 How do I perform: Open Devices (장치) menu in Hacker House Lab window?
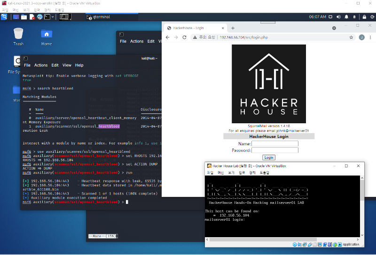252,172
